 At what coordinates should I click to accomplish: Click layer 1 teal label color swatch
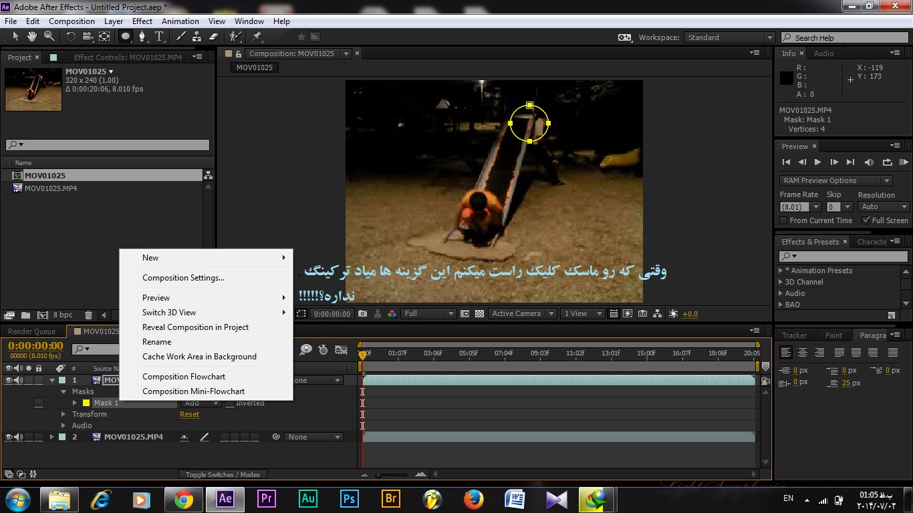click(x=62, y=380)
